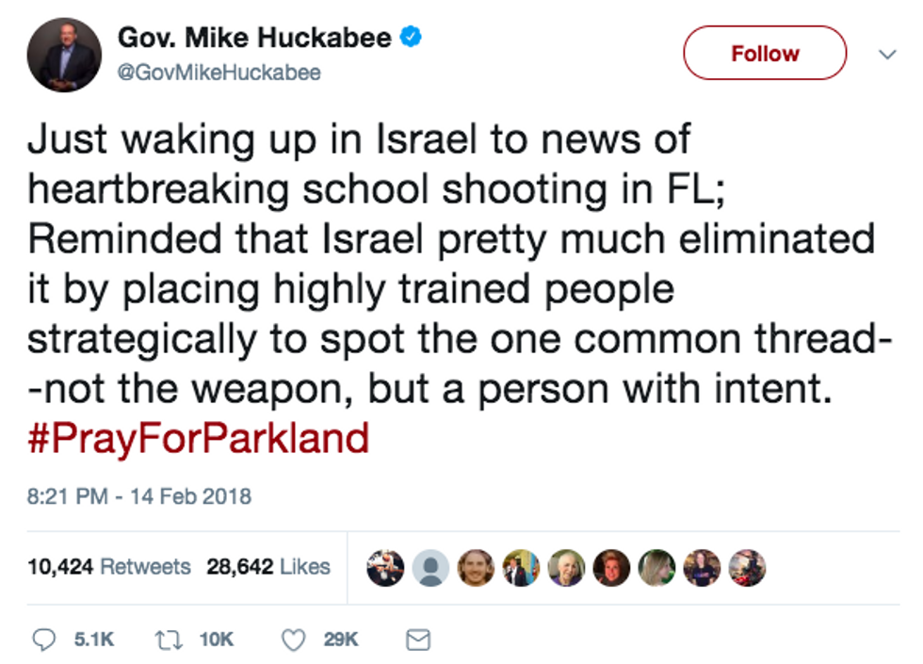View the 28,642 Likes list

pyautogui.click(x=268, y=567)
